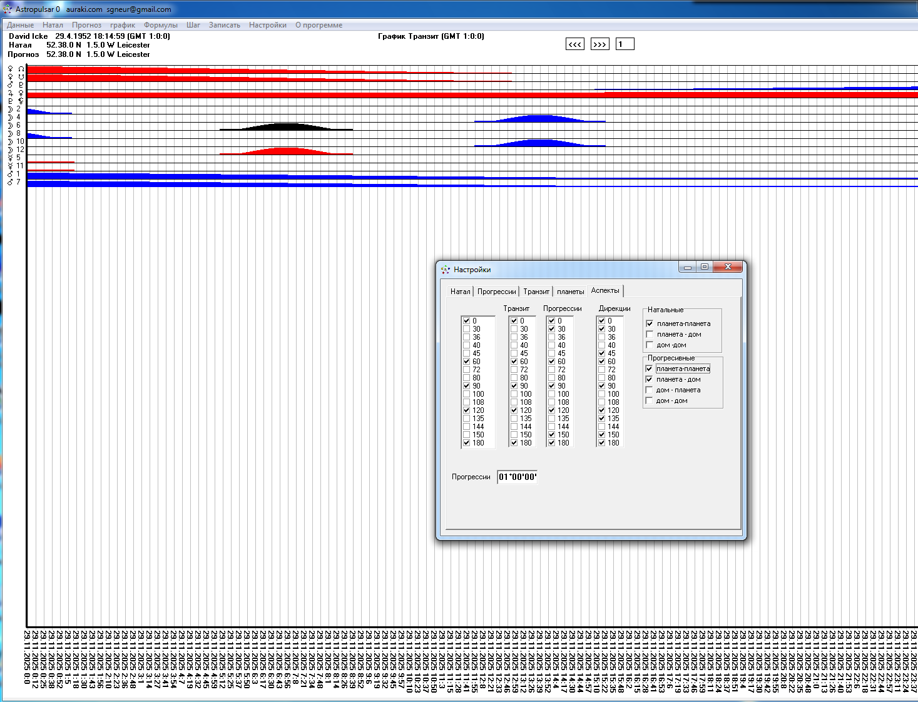Switch to the планеты tab in settings
918x702 pixels.
coord(570,292)
